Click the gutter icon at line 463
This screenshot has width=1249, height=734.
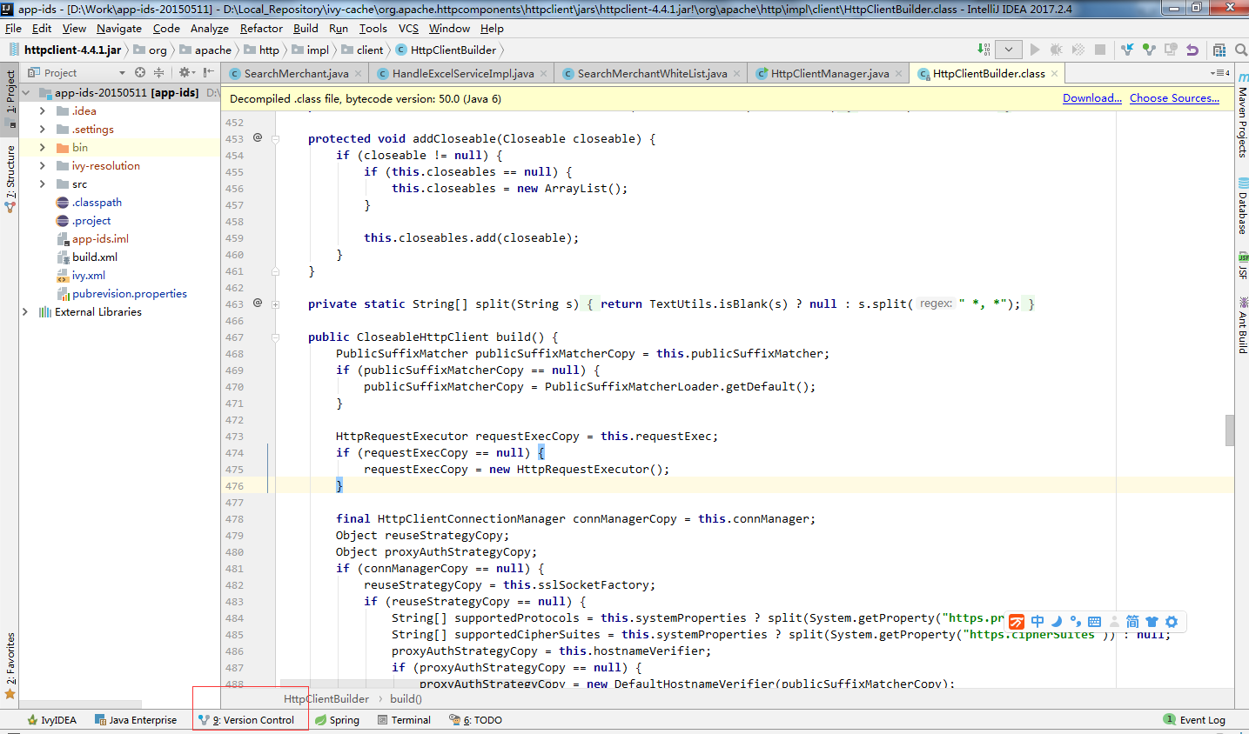tap(258, 303)
